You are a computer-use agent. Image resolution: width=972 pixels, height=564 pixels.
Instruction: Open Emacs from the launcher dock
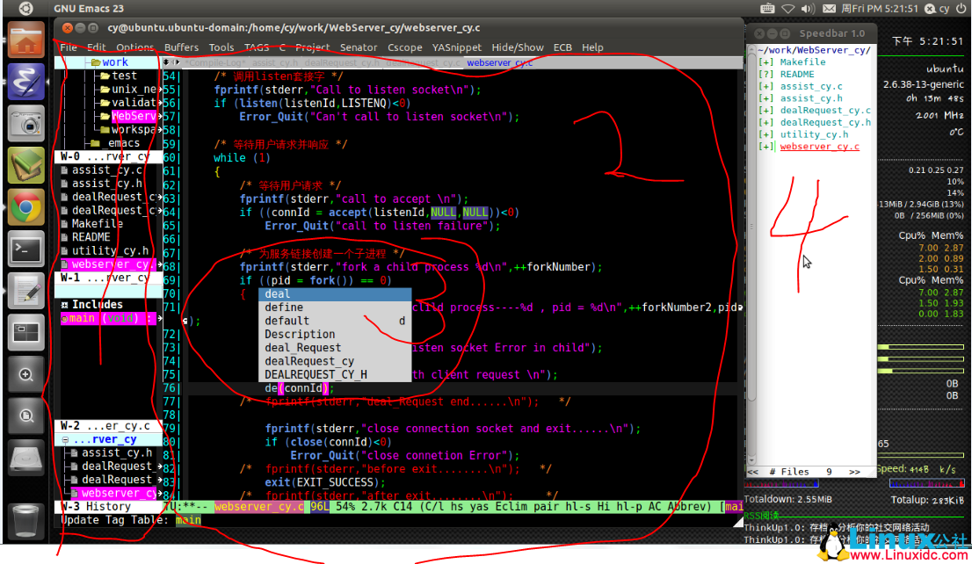(26, 81)
